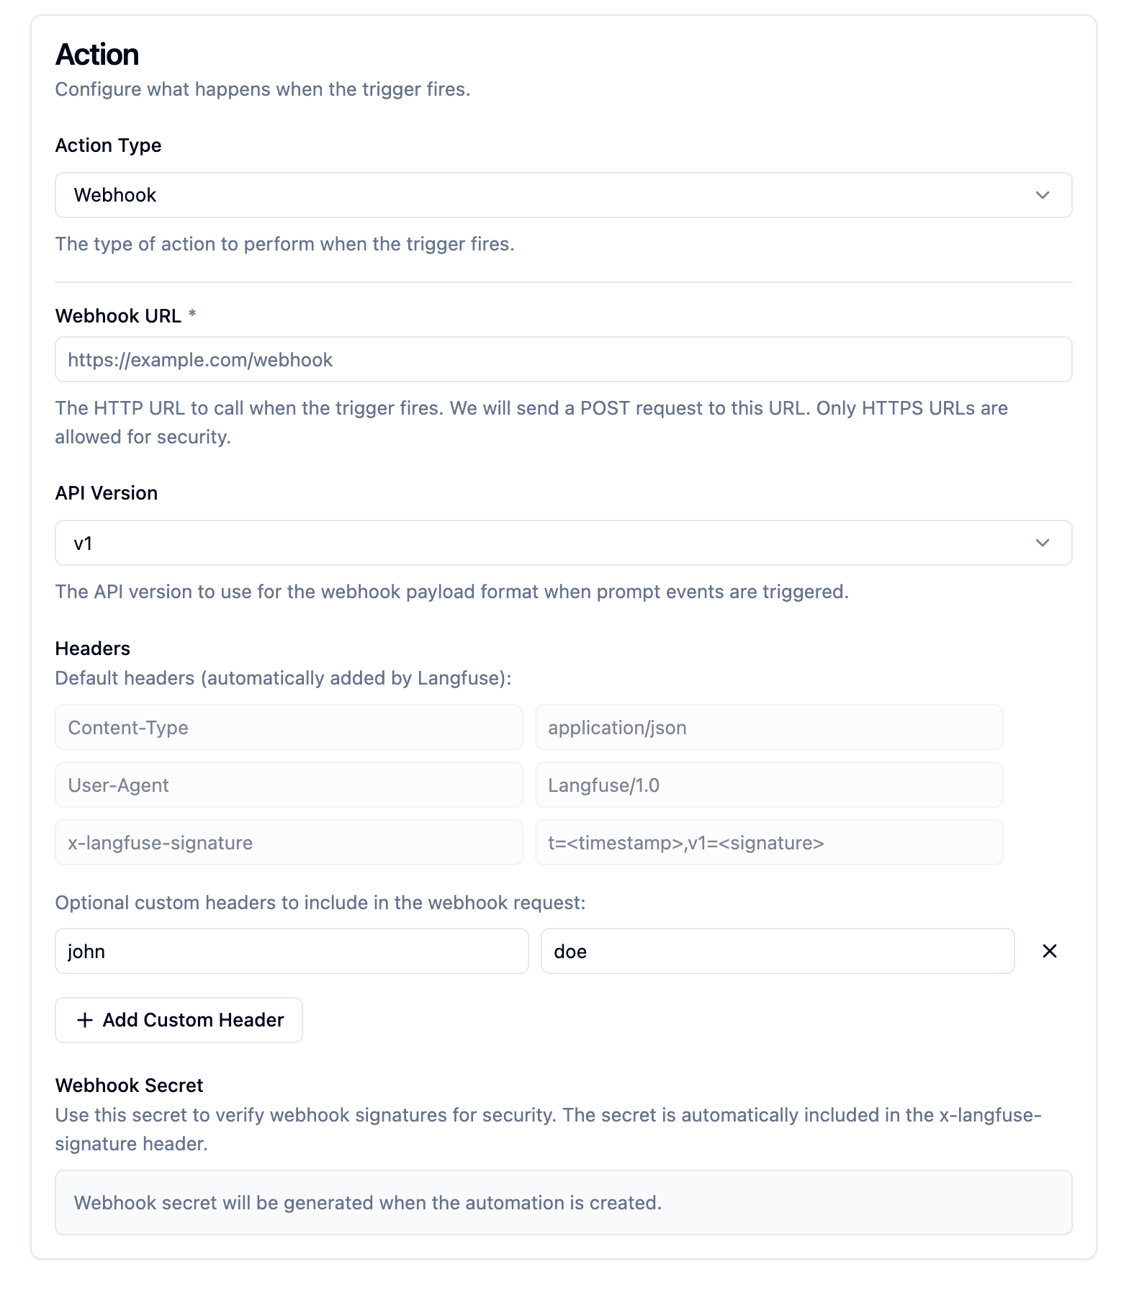Click the User-Agent header field

pos(288,785)
